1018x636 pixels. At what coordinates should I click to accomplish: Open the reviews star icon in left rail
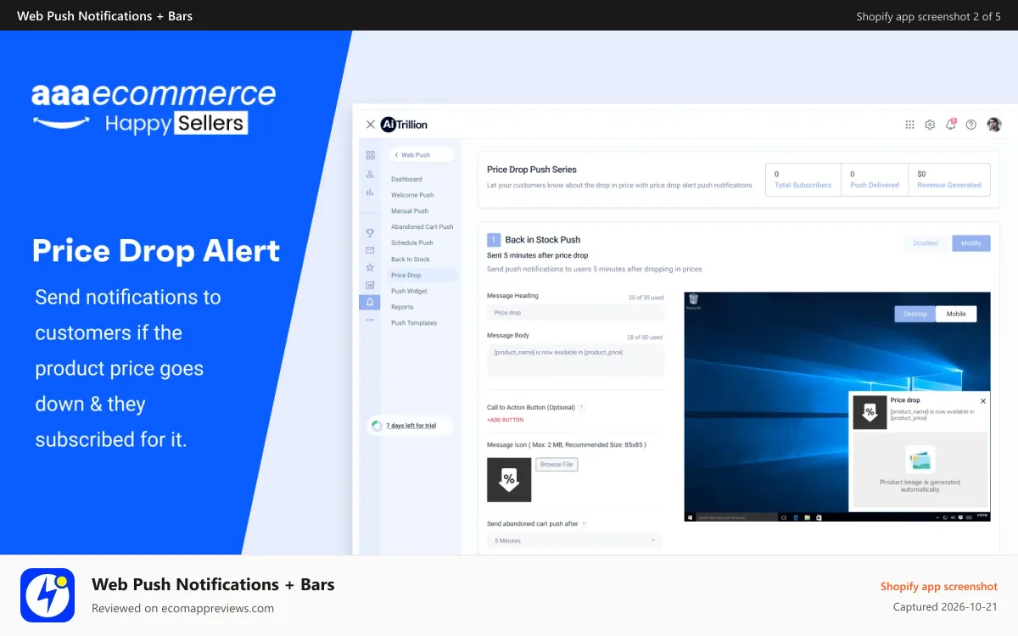click(370, 267)
